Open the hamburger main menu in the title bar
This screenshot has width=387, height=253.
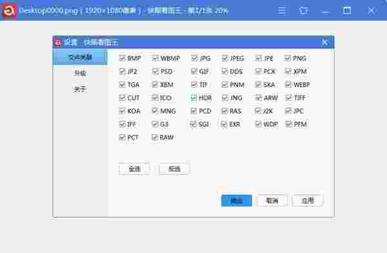pyautogui.click(x=283, y=10)
